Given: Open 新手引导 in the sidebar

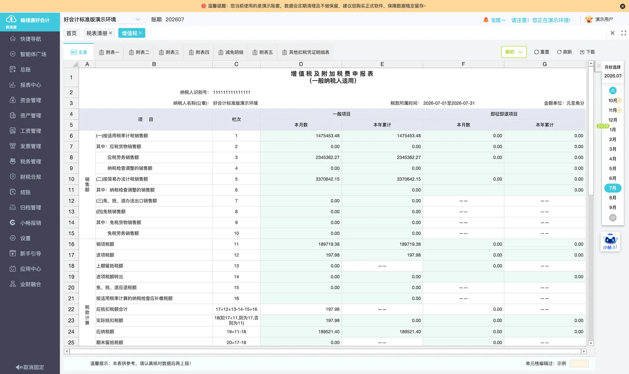Looking at the screenshot, I should tap(30, 253).
